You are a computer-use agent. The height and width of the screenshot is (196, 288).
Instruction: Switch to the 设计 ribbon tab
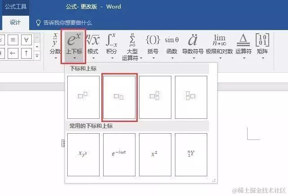(x=15, y=22)
